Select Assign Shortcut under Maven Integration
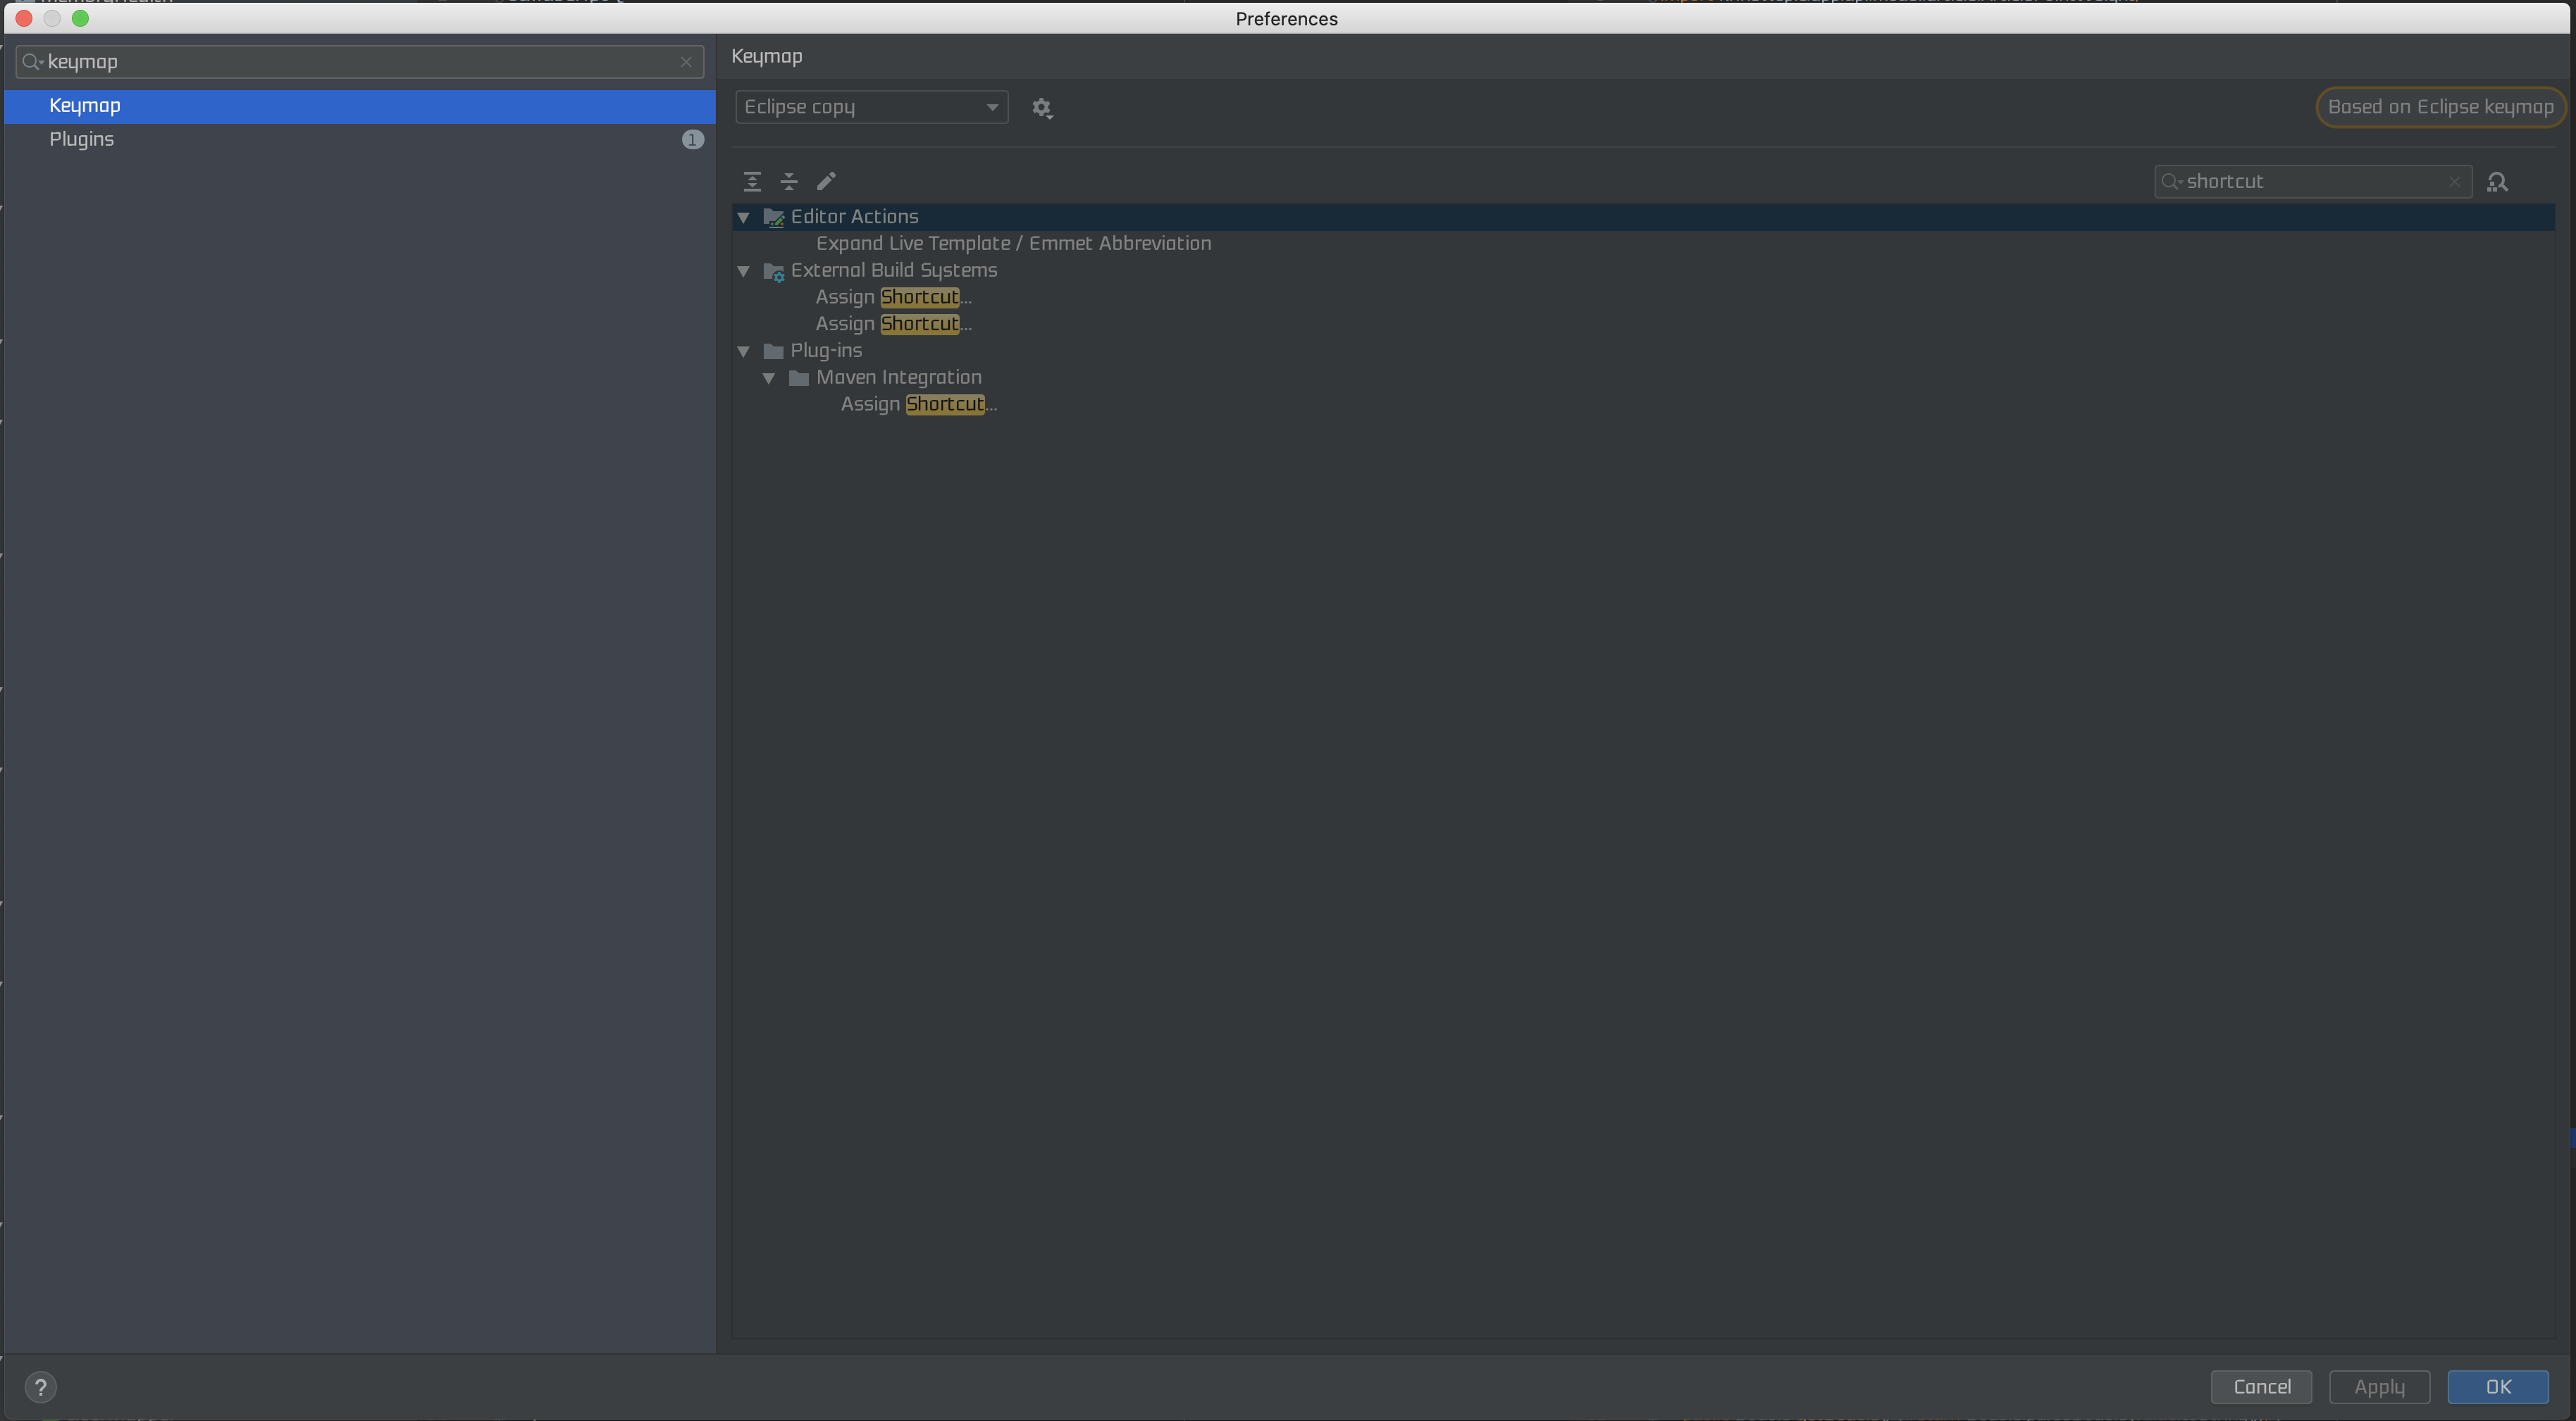The width and height of the screenshot is (2576, 1421). 918,403
